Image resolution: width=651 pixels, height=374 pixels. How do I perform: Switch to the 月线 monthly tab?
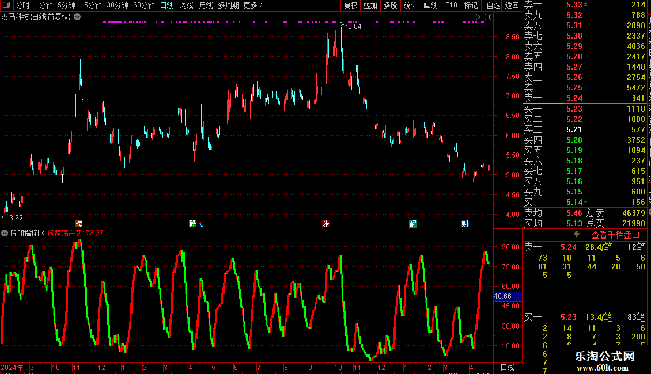coord(206,5)
